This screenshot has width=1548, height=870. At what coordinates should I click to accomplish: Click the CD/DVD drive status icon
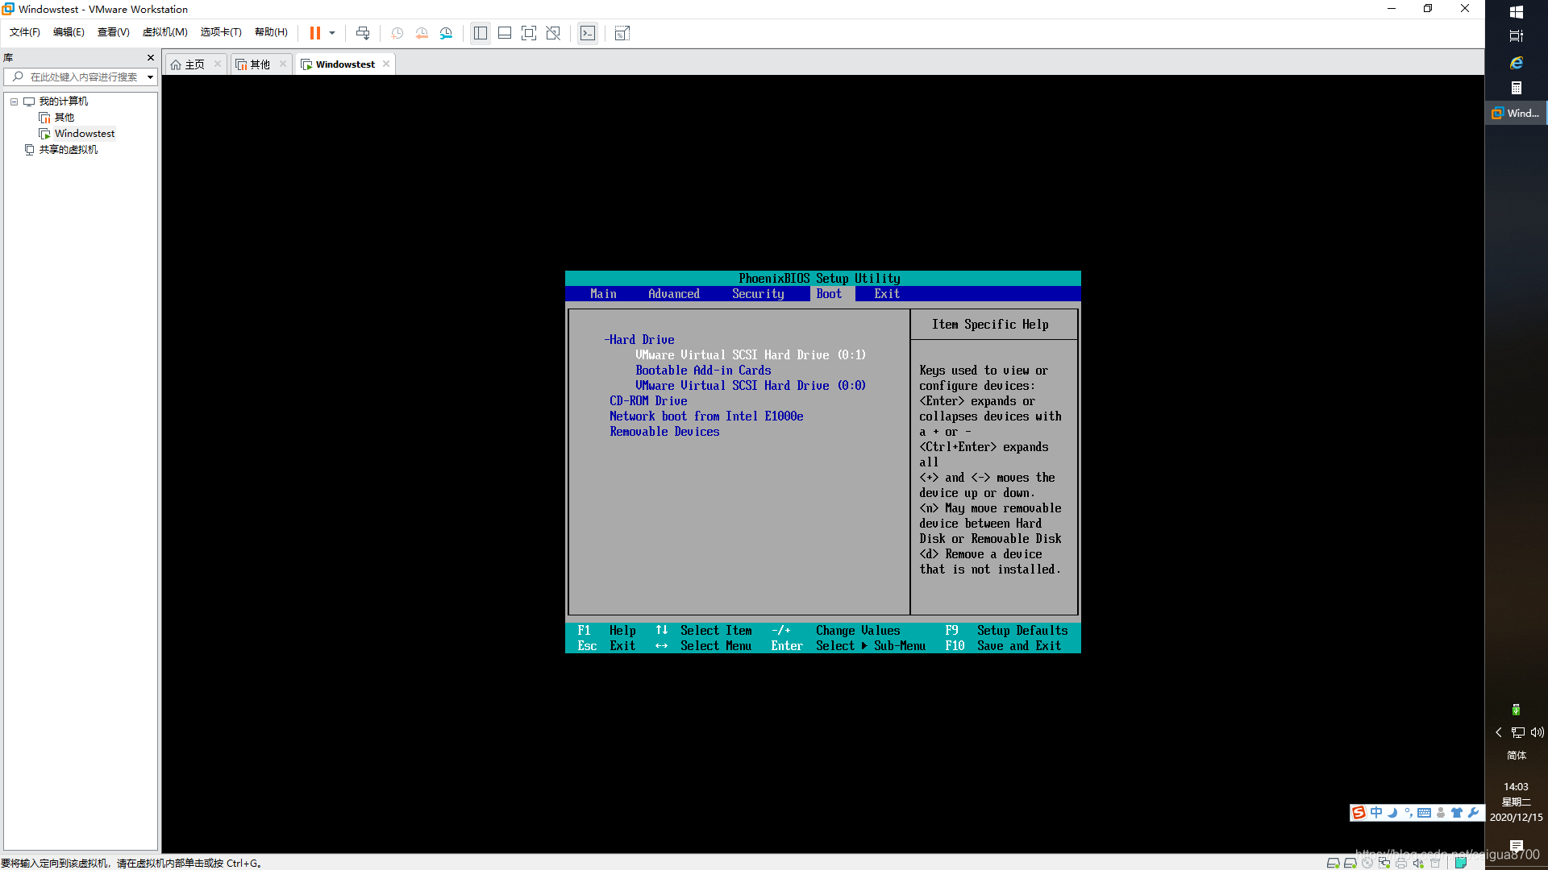pos(1367,863)
